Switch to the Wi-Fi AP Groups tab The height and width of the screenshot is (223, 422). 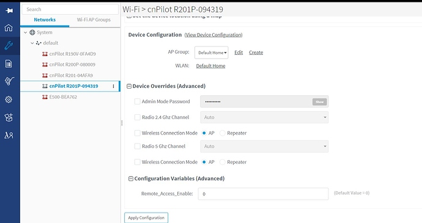pos(94,20)
